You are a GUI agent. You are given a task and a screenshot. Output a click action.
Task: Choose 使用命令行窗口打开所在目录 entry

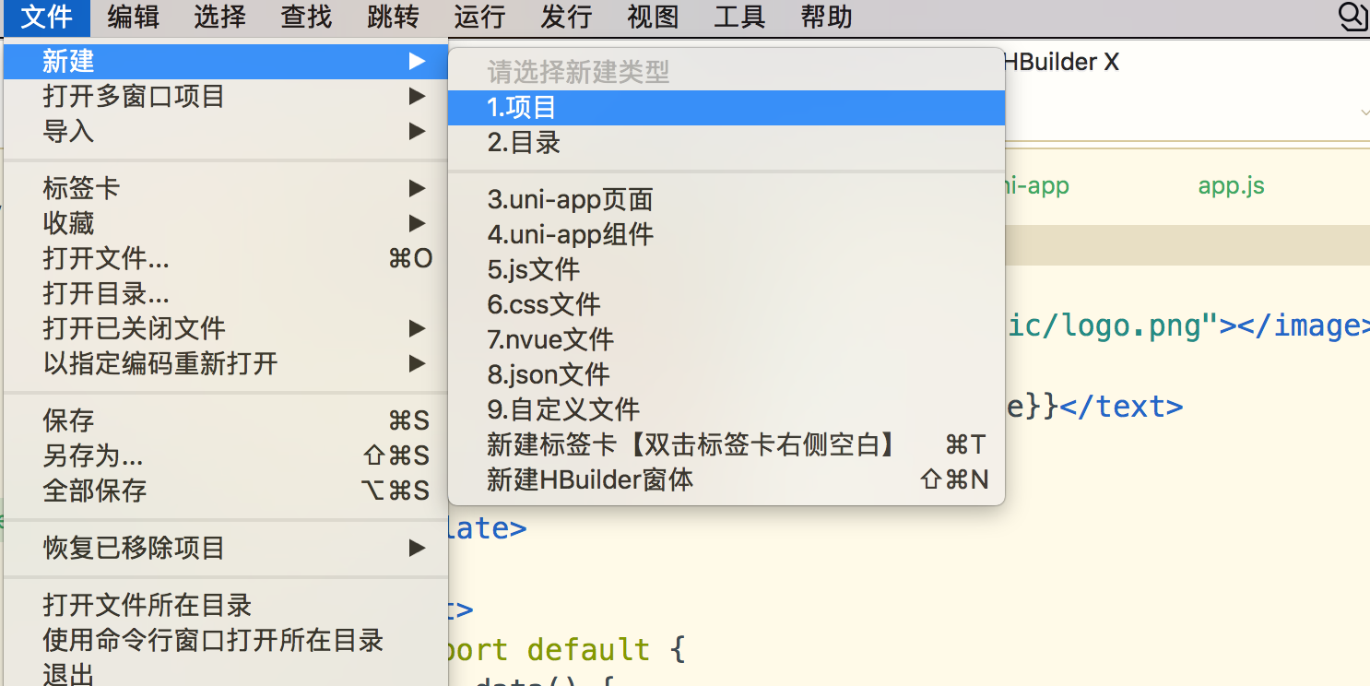[x=226, y=641]
